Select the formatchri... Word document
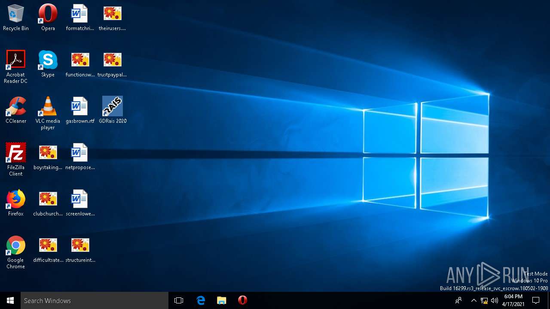Viewport: 550px width, 309px height. pyautogui.click(x=80, y=18)
